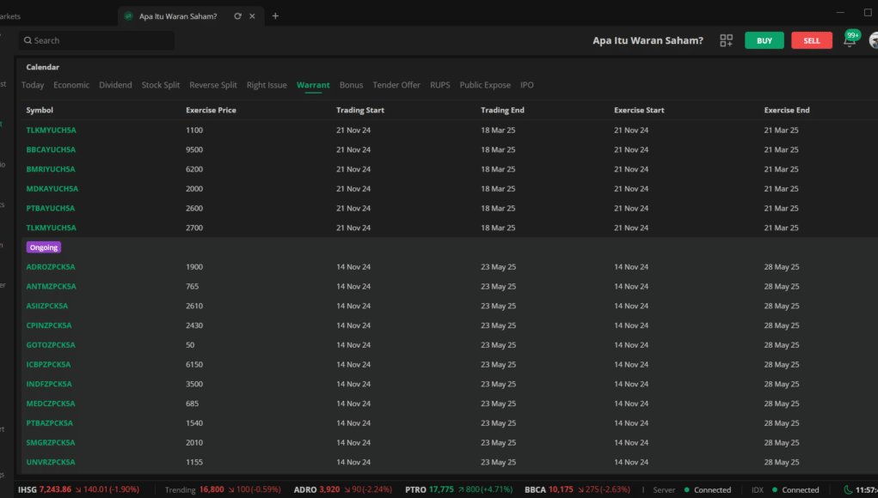Click the green Server connection status dot

pyautogui.click(x=685, y=489)
